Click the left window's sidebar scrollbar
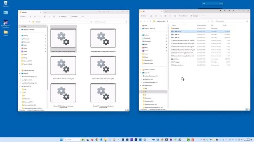Screen dimensions: 254x142 47,58
